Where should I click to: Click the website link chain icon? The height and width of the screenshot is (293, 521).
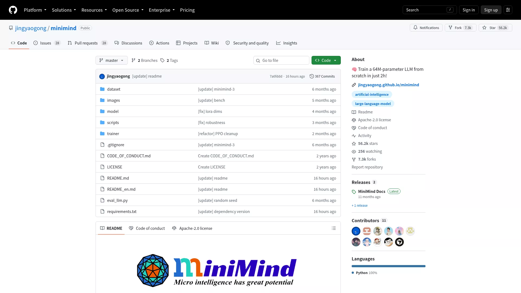coord(354,85)
